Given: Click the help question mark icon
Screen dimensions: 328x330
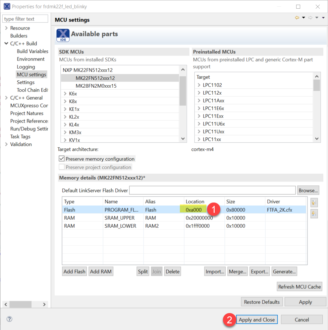Looking at the screenshot, I should (x=9, y=319).
